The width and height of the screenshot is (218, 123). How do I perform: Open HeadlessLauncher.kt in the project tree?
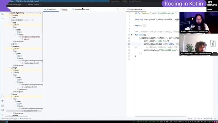tap(30, 63)
